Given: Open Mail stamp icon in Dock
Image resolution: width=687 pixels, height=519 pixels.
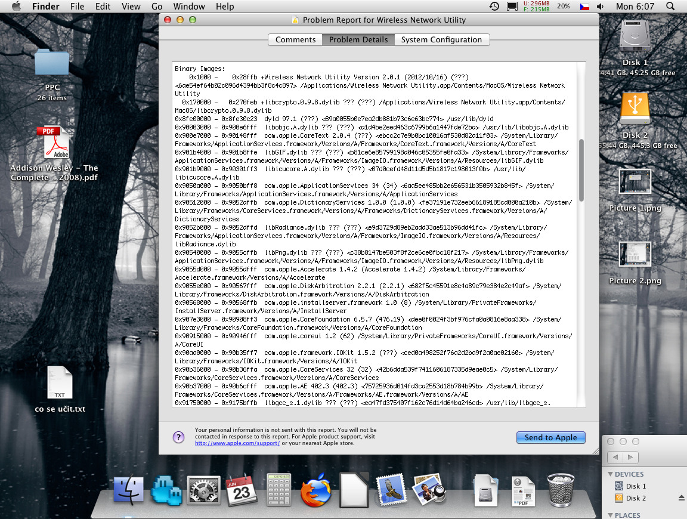Looking at the screenshot, I should [x=391, y=490].
